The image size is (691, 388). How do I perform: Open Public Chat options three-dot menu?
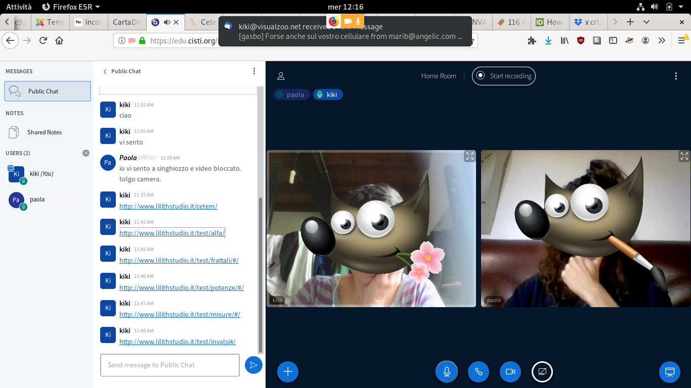tap(254, 71)
